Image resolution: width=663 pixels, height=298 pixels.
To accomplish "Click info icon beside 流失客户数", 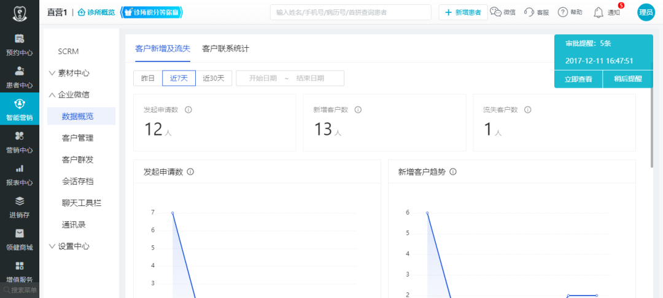I will pos(528,110).
